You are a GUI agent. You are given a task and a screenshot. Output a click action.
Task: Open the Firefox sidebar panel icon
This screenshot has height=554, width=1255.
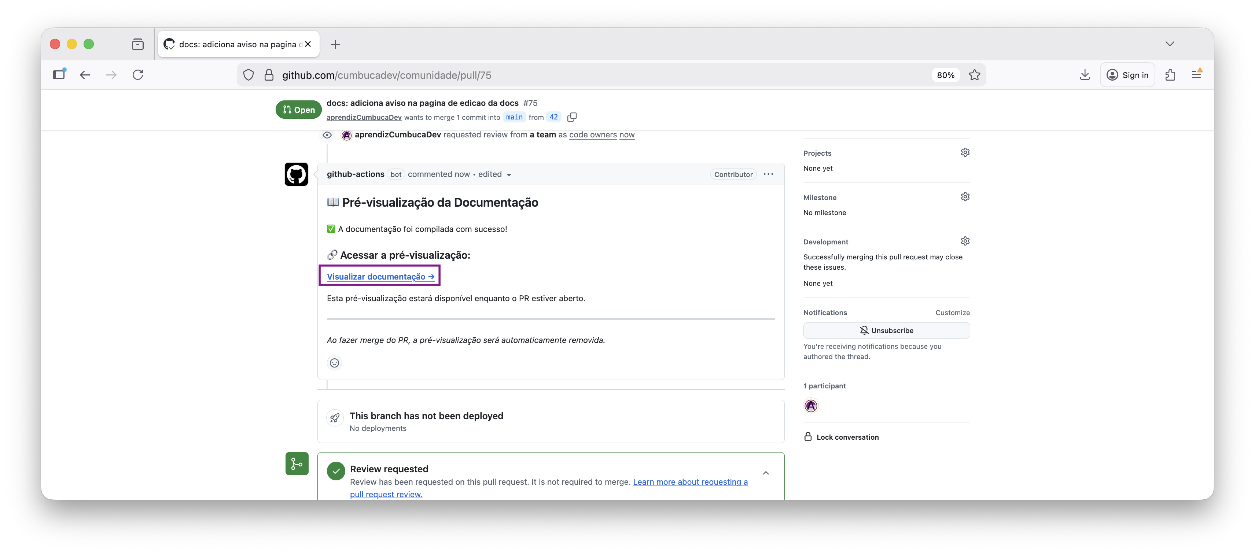point(59,74)
